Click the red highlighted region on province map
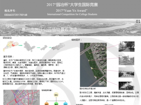 [13, 45]
